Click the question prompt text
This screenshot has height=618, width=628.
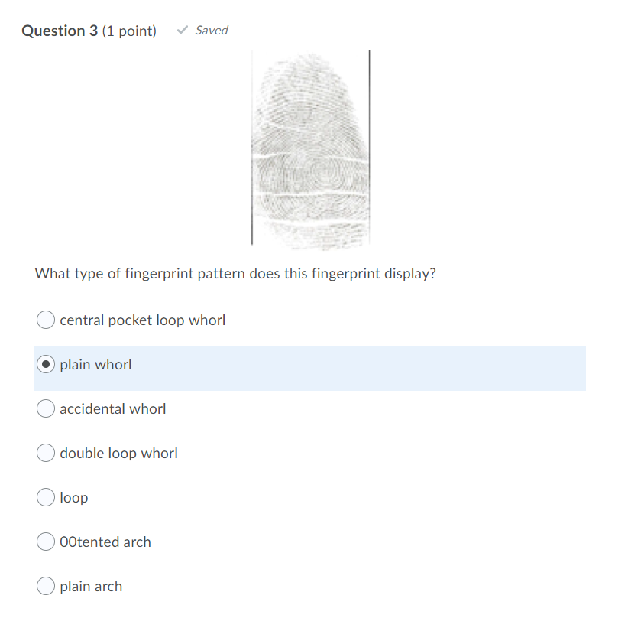235,273
